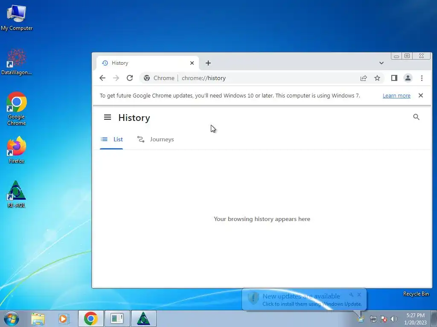
Task: Go back with the browser back arrow
Action: tap(102, 78)
